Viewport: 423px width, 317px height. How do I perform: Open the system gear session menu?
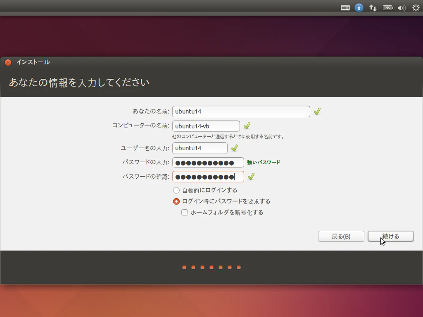(416, 8)
